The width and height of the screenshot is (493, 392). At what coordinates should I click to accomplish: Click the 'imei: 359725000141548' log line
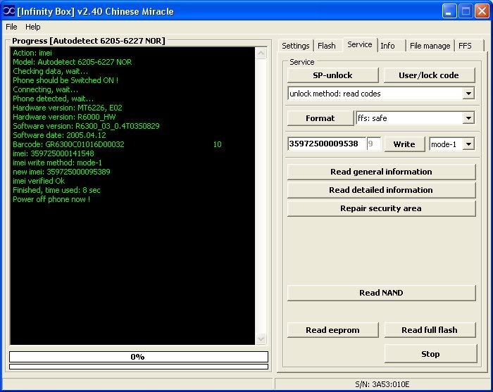pyautogui.click(x=54, y=153)
